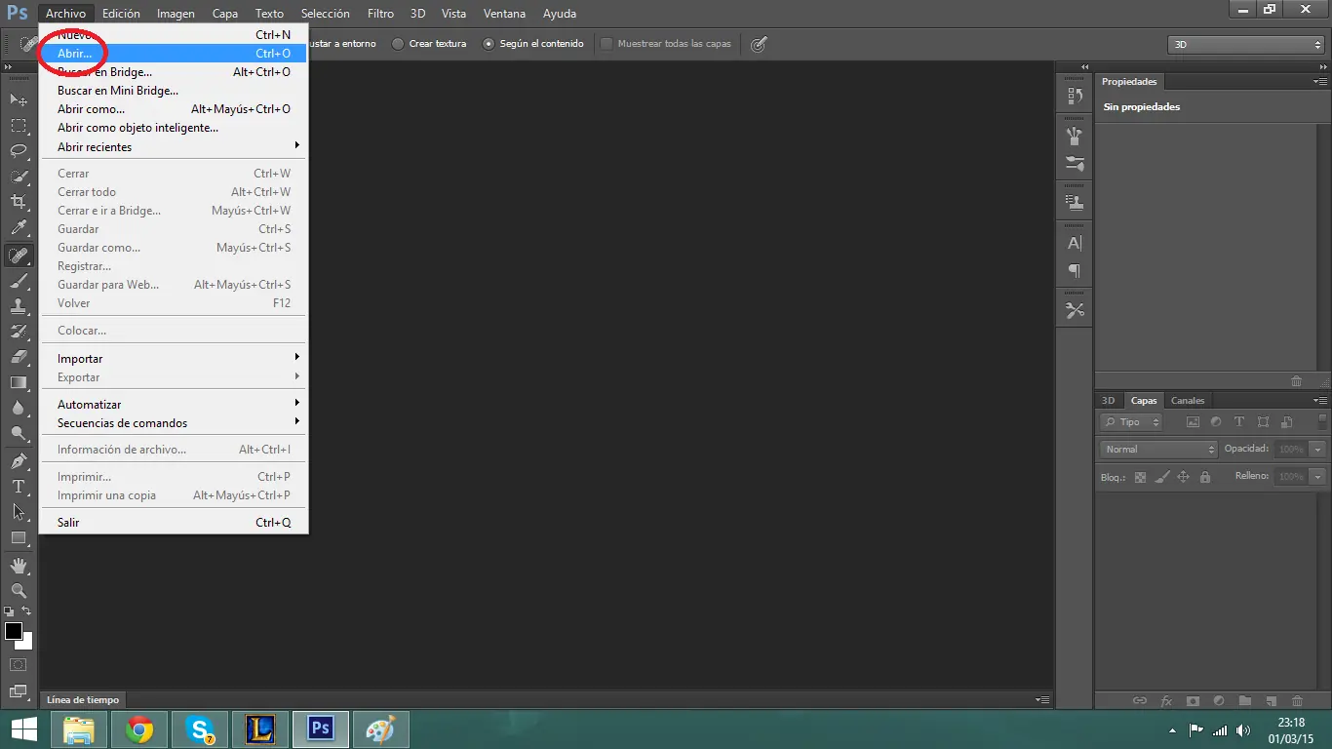
Task: Open the Clone Source panel icon
Action: (1075, 203)
